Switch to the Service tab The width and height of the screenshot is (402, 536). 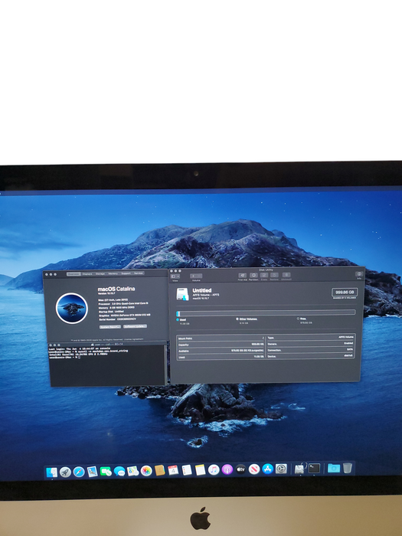[x=138, y=273]
